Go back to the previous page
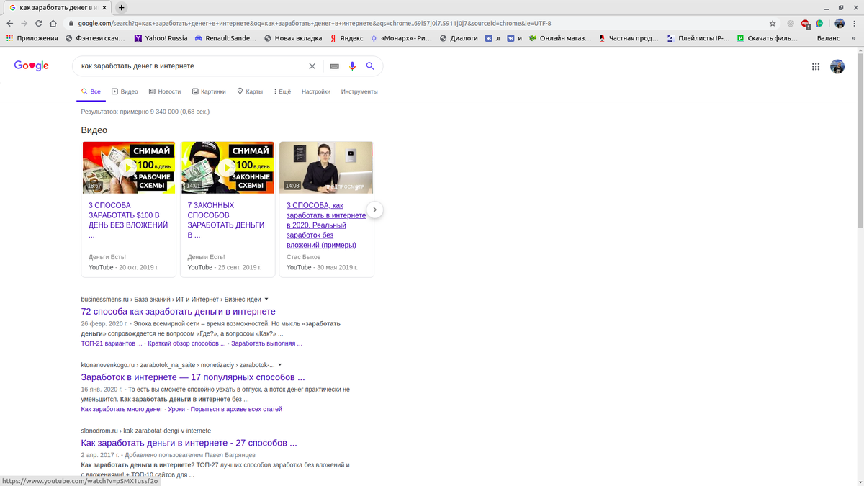This screenshot has width=864, height=486. [10, 23]
